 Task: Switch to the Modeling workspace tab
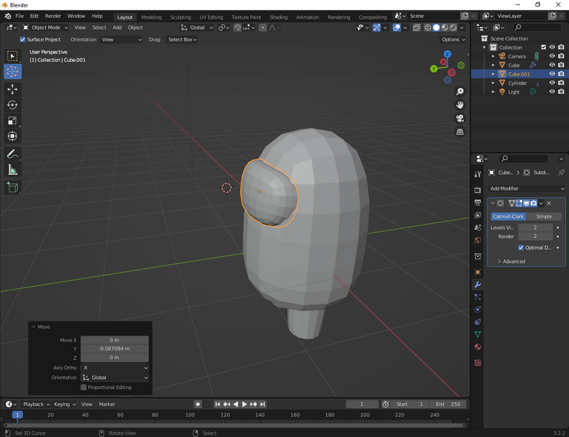click(151, 17)
